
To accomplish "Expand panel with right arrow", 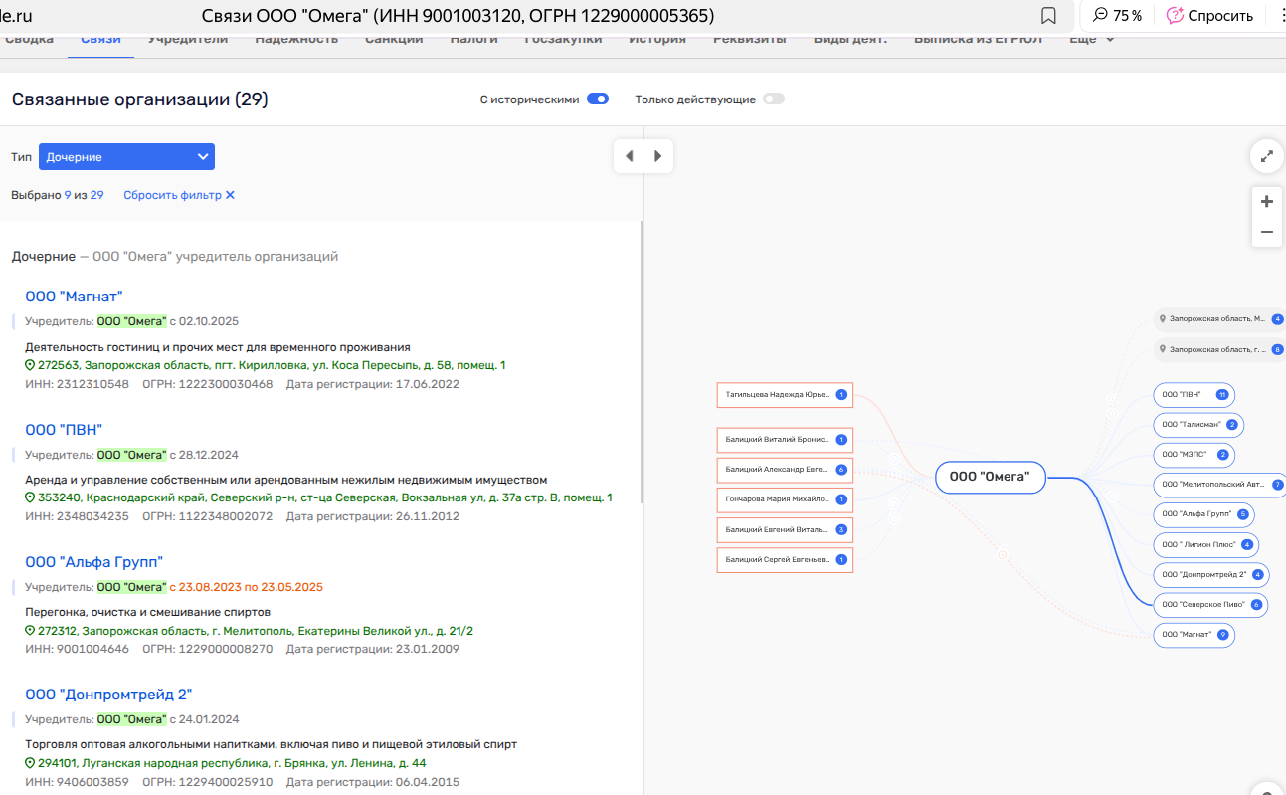I will pos(657,156).
